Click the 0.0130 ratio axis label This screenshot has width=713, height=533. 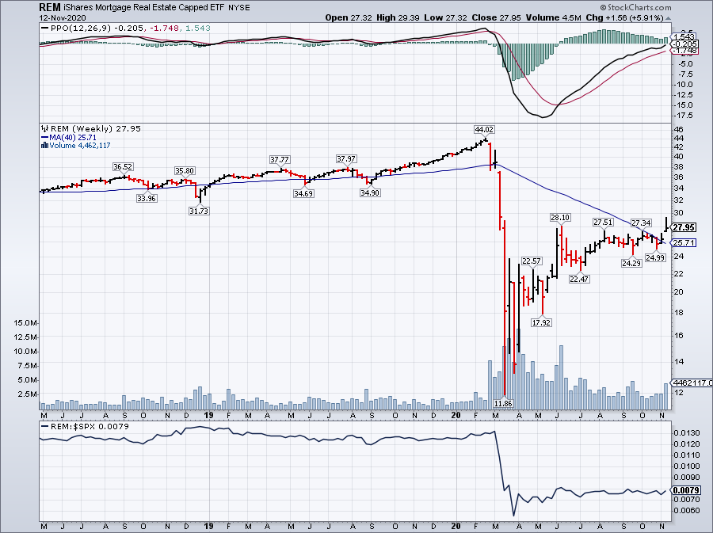686,433
